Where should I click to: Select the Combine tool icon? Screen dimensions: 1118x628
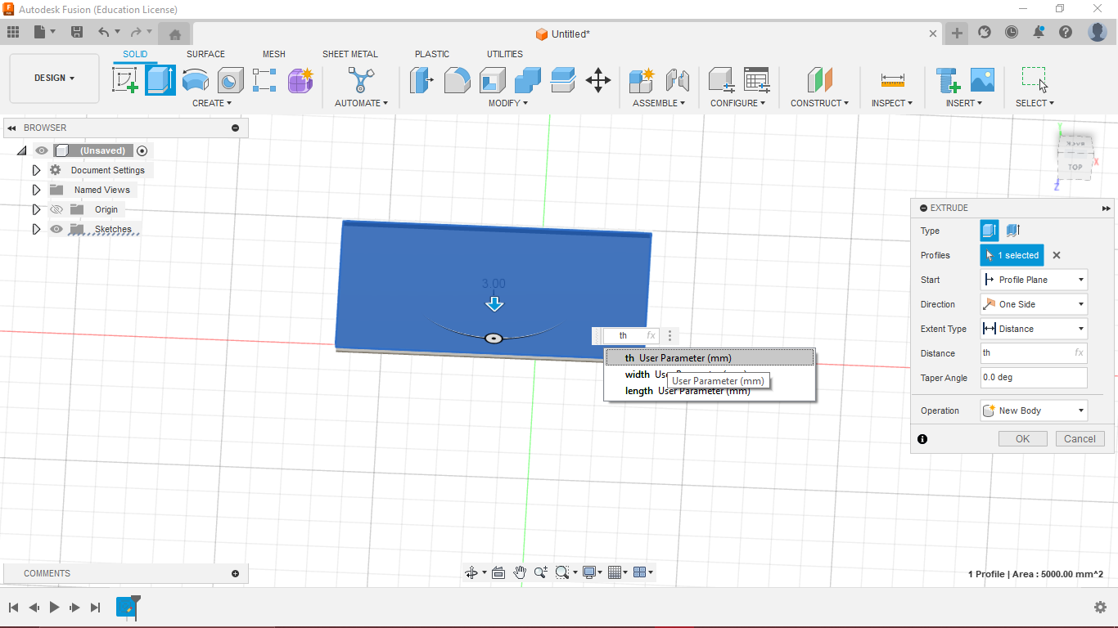[x=527, y=80]
